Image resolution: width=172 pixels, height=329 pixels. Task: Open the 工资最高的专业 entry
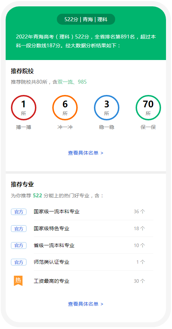[86, 281]
